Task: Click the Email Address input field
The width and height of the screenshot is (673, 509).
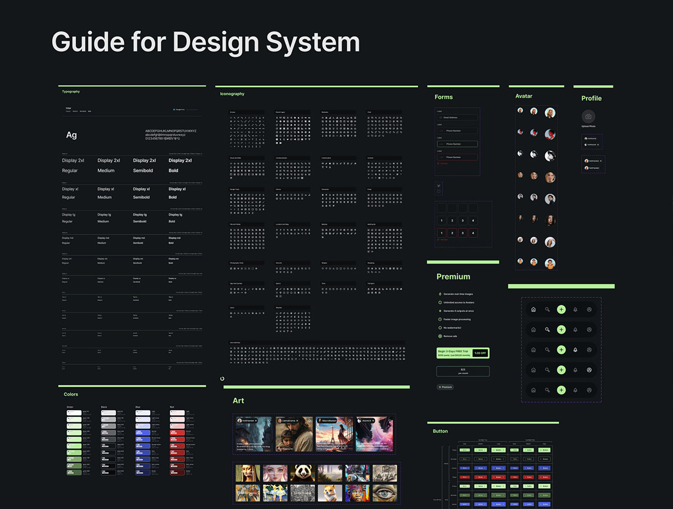Action: coord(457,118)
